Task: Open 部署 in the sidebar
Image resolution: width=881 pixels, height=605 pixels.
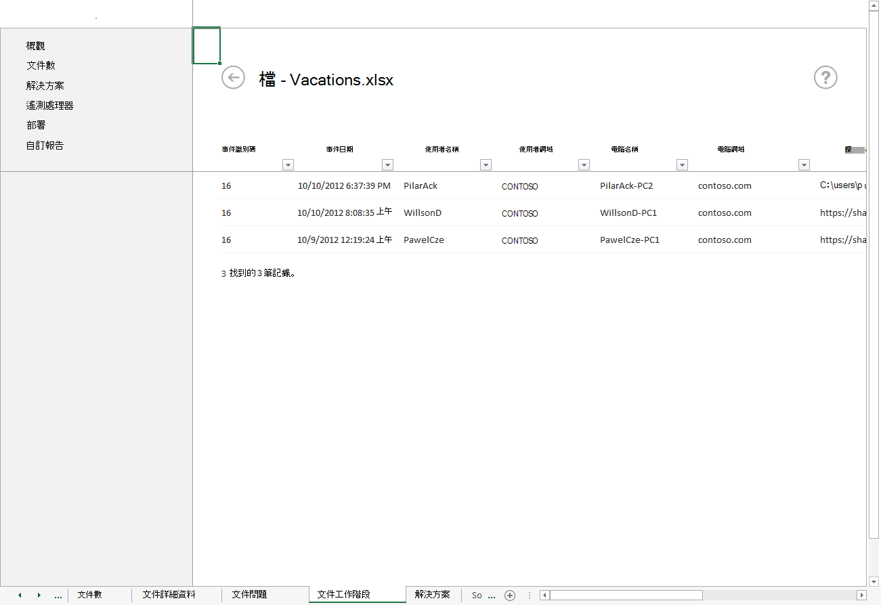Action: click(x=36, y=125)
